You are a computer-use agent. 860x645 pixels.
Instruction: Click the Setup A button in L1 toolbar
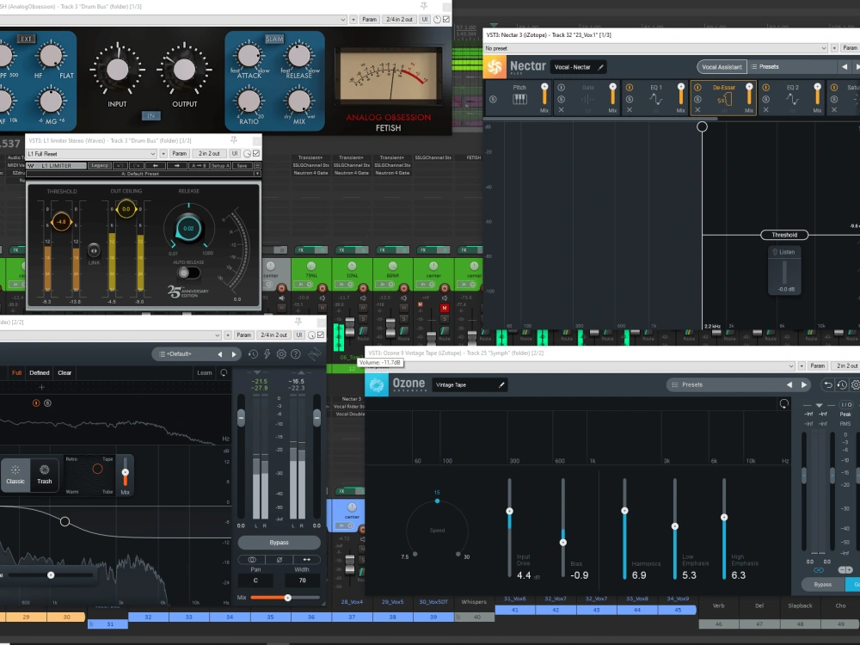[221, 166]
